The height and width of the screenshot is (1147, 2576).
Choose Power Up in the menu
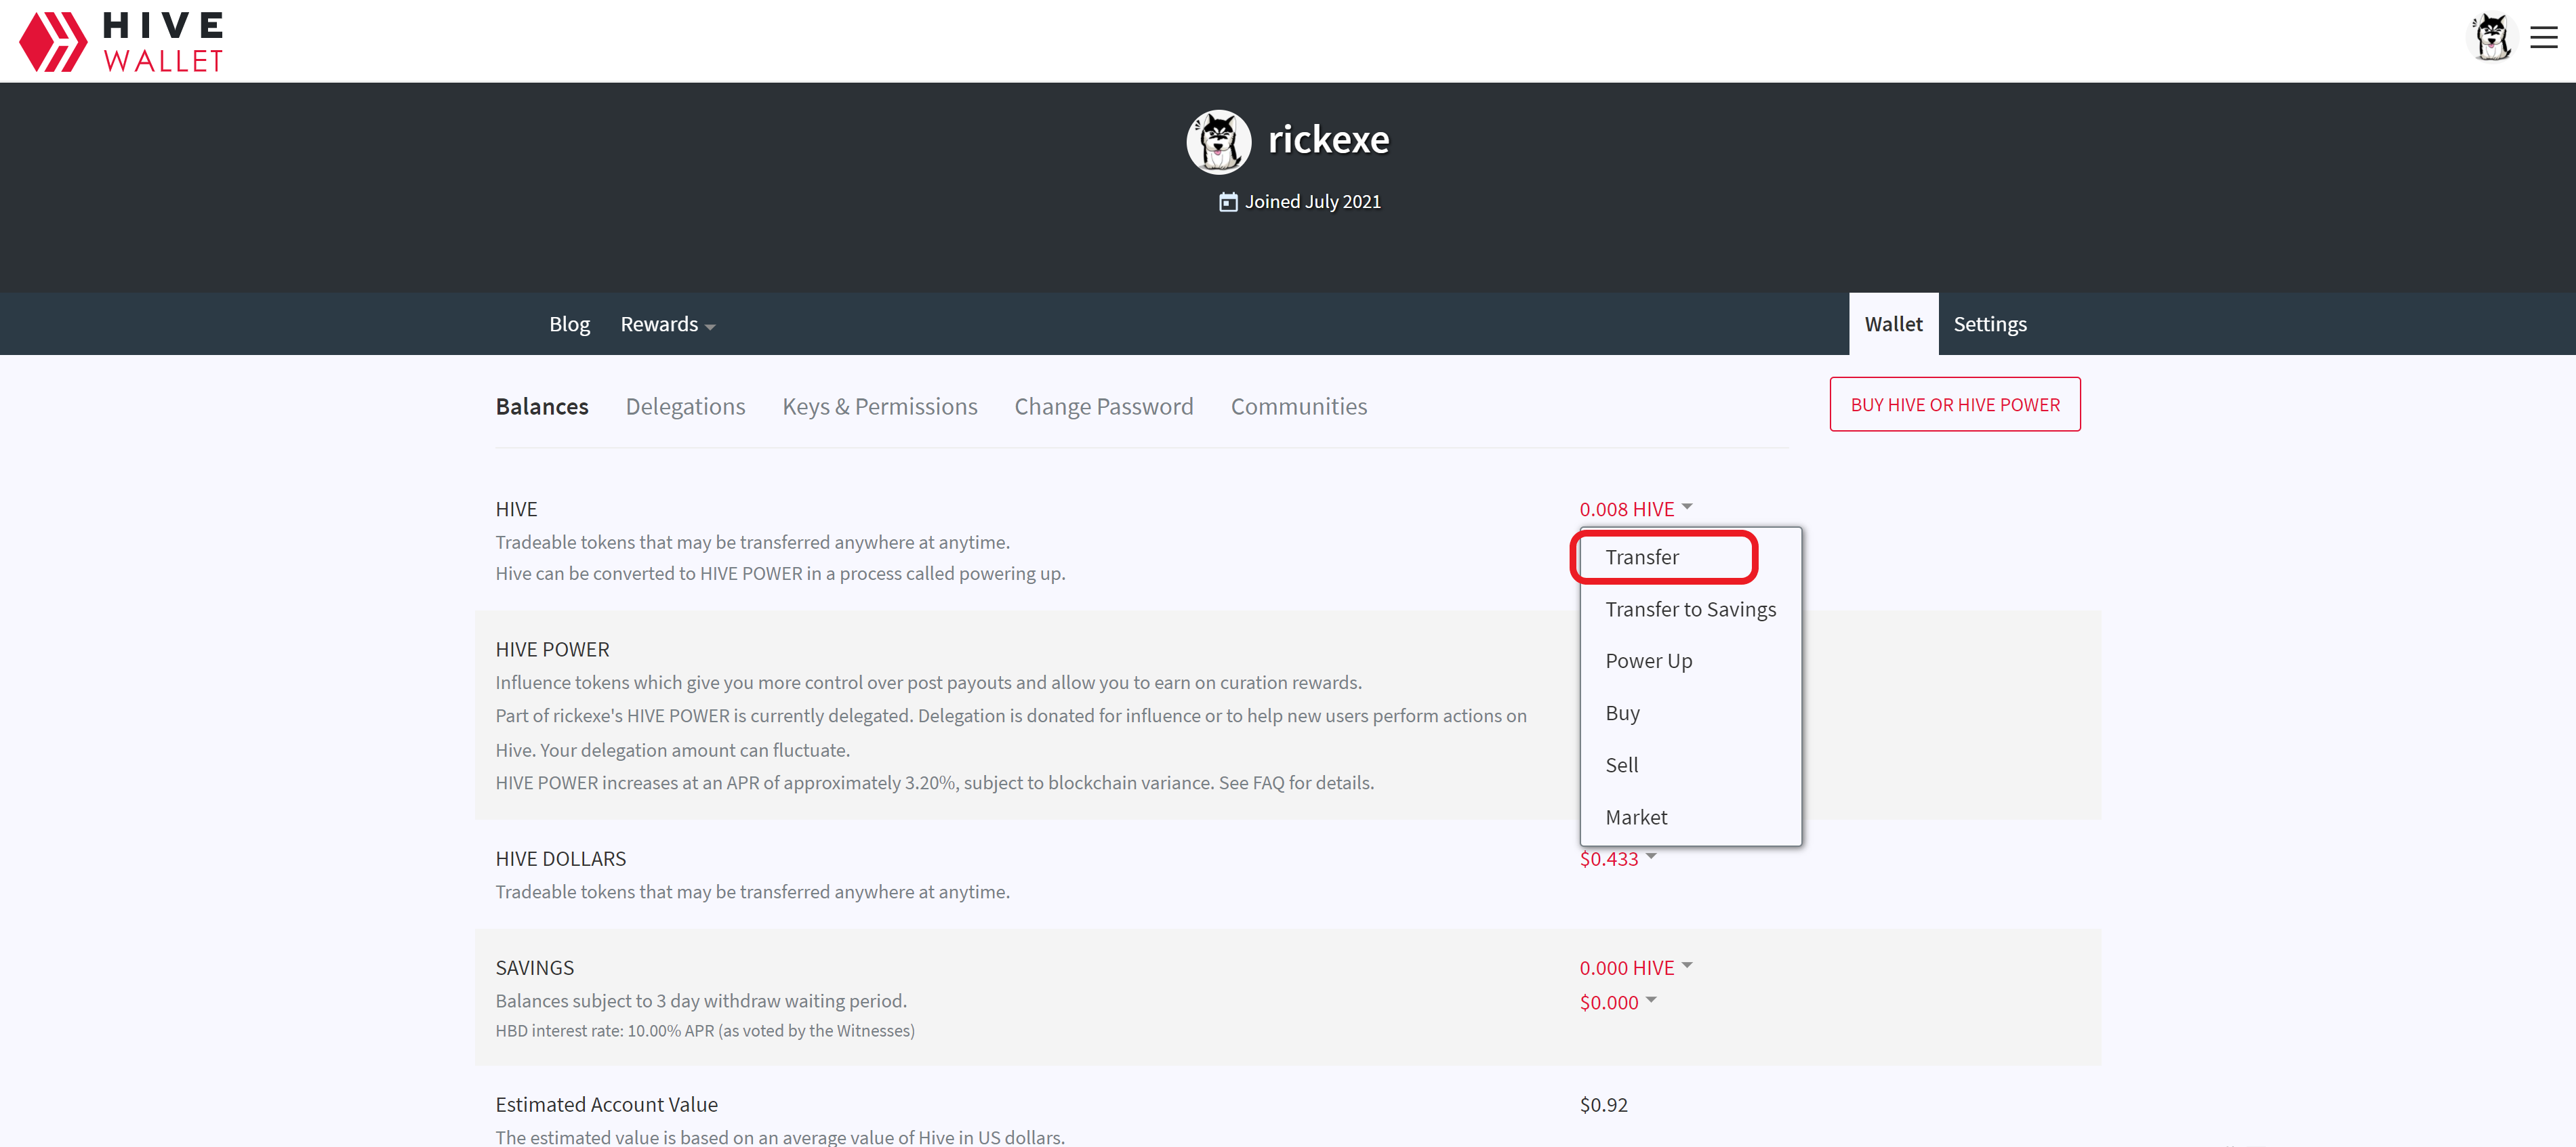tap(1690, 661)
